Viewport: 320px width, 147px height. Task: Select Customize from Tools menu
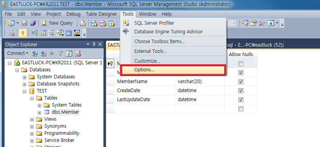tap(173, 61)
